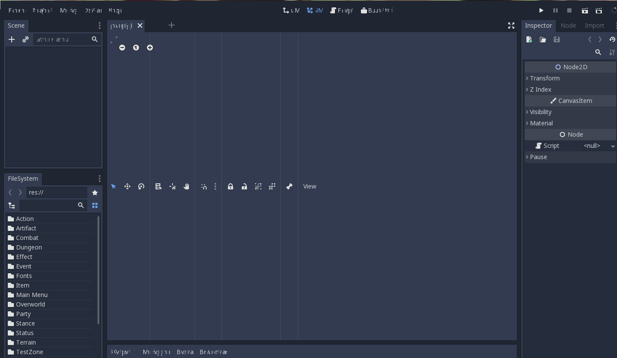Expand the Material section
Image resolution: width=617 pixels, height=358 pixels.
(x=570, y=123)
